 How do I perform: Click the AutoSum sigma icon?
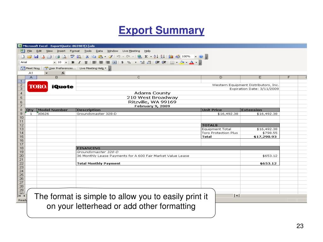(x=146, y=57)
